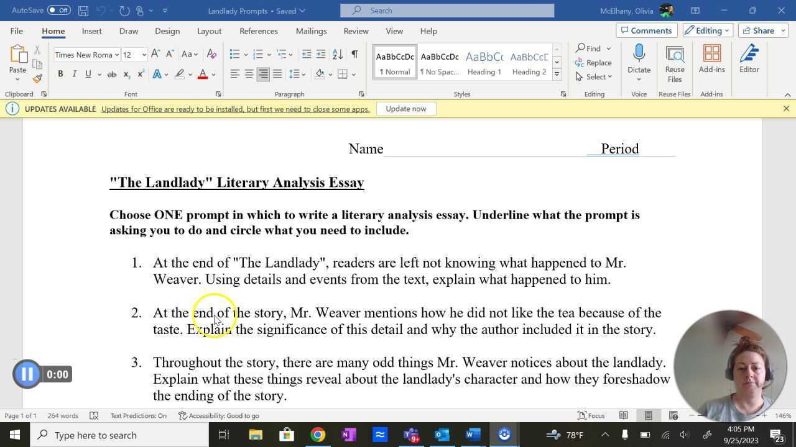This screenshot has height=447, width=796.
Task: Open the font name dropdown
Action: [116, 55]
